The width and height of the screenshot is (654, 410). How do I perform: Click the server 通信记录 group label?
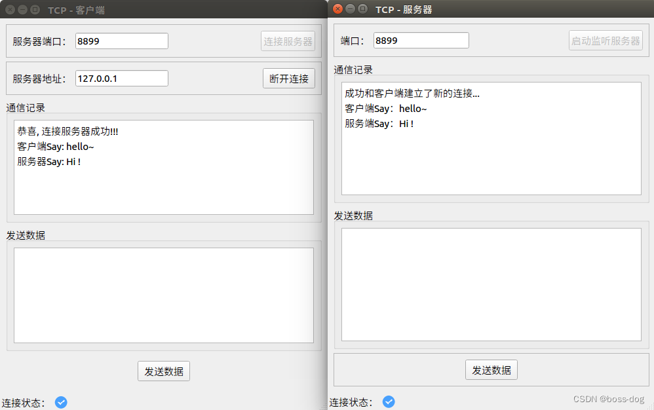353,70
